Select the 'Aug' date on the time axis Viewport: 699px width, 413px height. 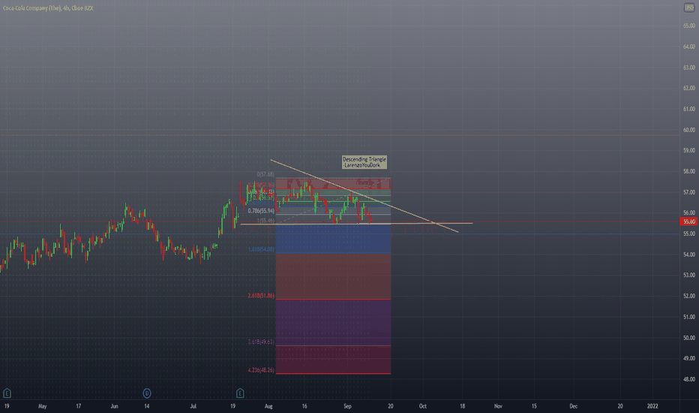click(x=268, y=405)
